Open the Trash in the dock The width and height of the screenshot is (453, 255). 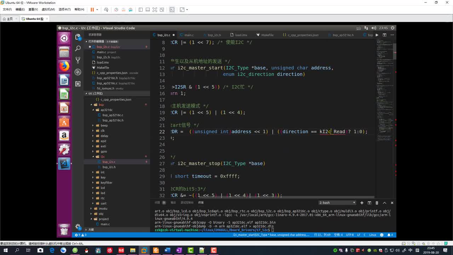coord(64,229)
